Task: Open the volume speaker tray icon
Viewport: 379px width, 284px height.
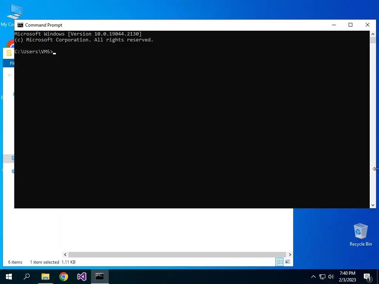Action: click(x=331, y=277)
